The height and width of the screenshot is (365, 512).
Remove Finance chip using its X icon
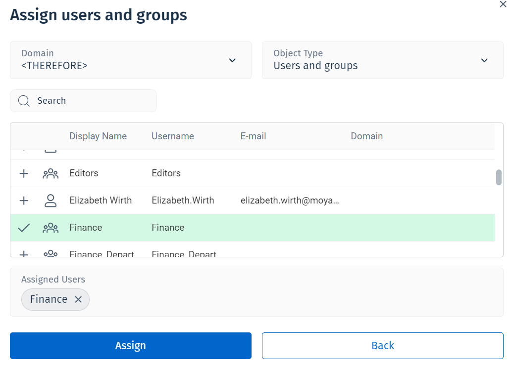pos(78,299)
